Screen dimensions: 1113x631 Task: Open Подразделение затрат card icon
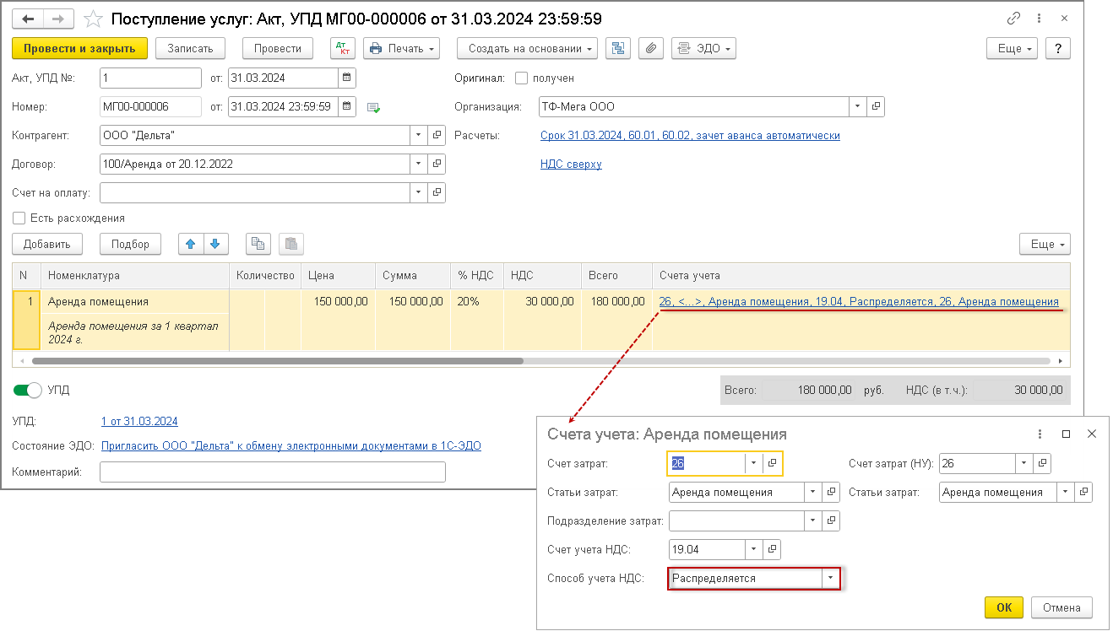[x=831, y=520]
